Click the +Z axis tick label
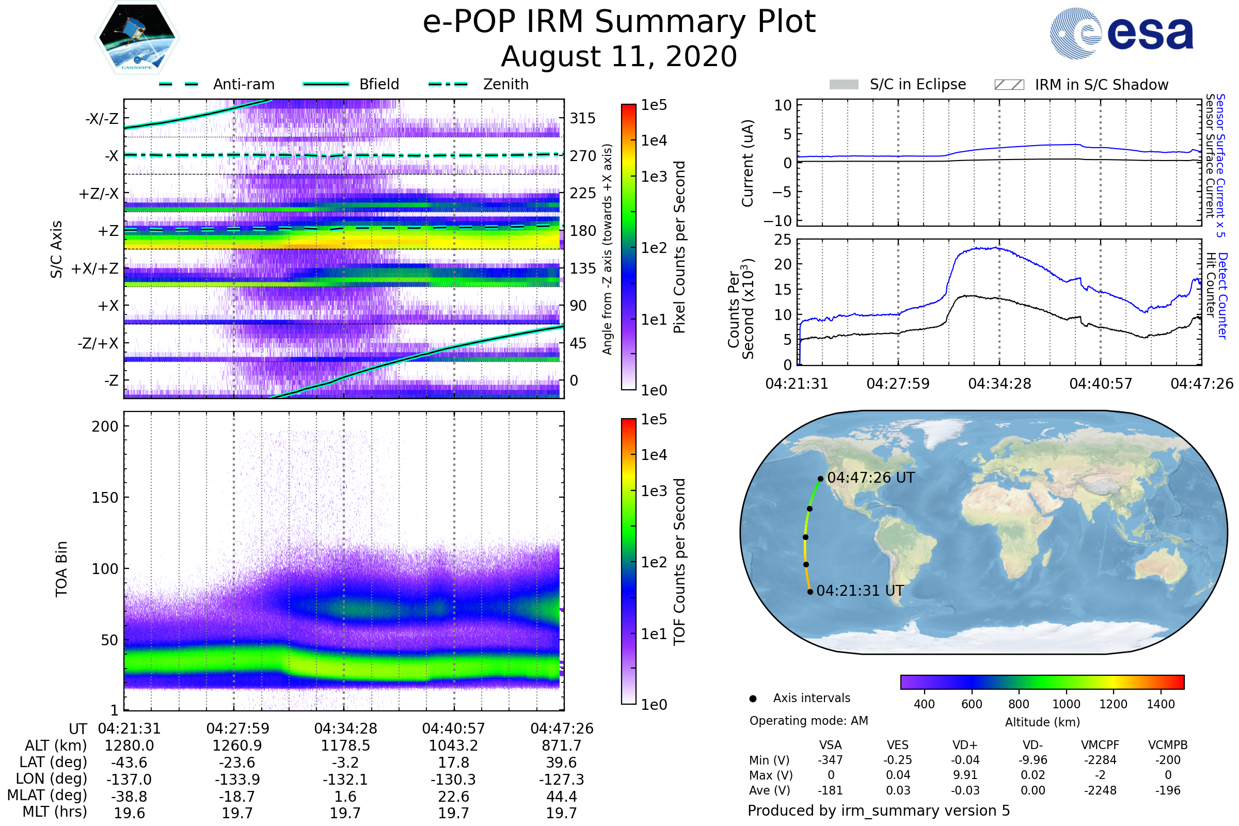 (x=108, y=231)
